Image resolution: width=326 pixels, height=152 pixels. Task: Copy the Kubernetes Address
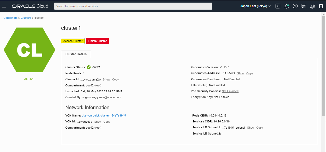point(250,73)
